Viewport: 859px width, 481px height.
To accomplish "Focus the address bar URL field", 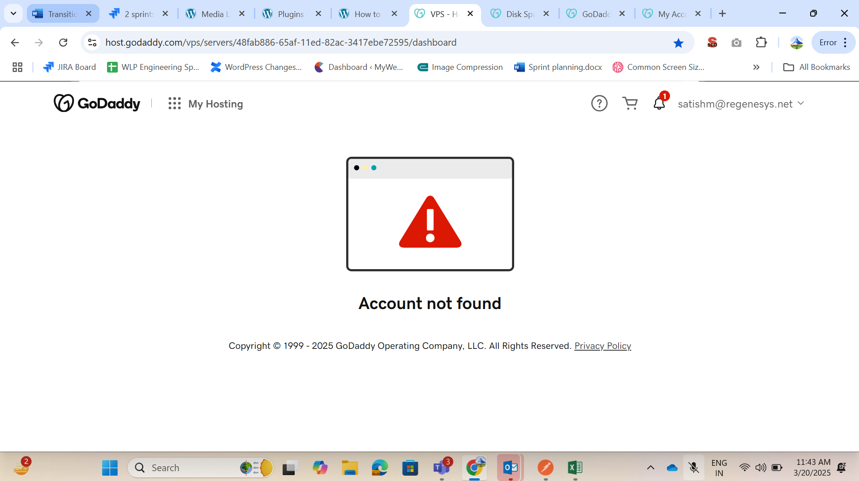I will click(381, 43).
